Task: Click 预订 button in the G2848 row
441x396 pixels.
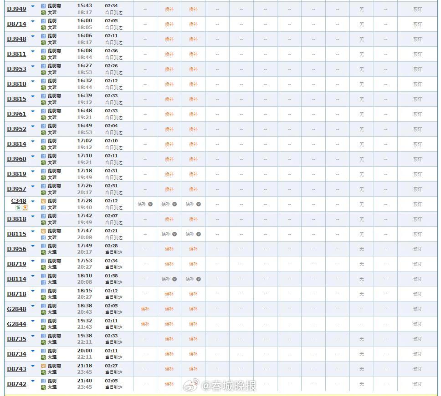Action: coord(417,309)
